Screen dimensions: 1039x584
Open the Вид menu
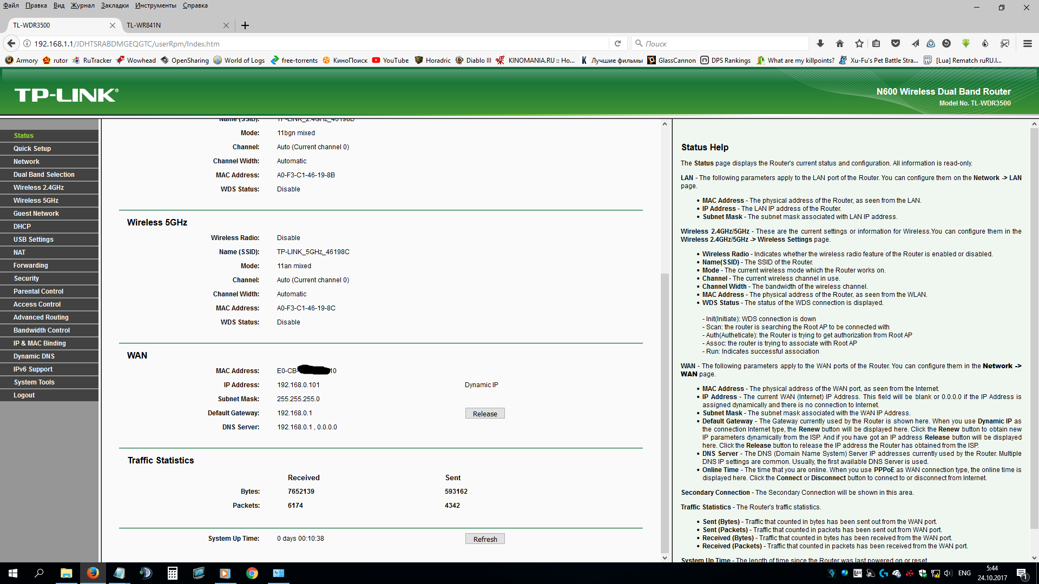[59, 5]
